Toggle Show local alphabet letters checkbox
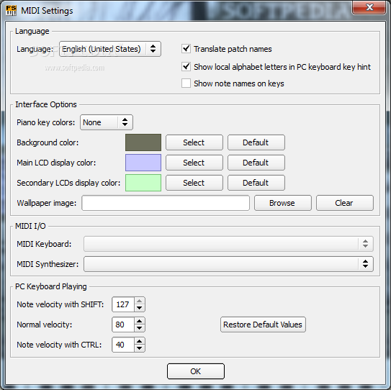391x390 pixels. point(186,66)
